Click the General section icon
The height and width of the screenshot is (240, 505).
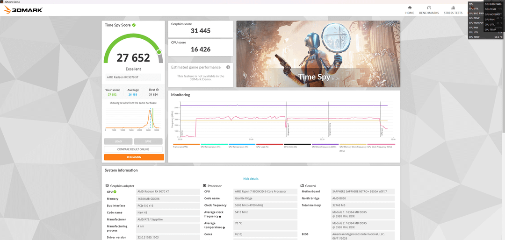[x=302, y=186]
